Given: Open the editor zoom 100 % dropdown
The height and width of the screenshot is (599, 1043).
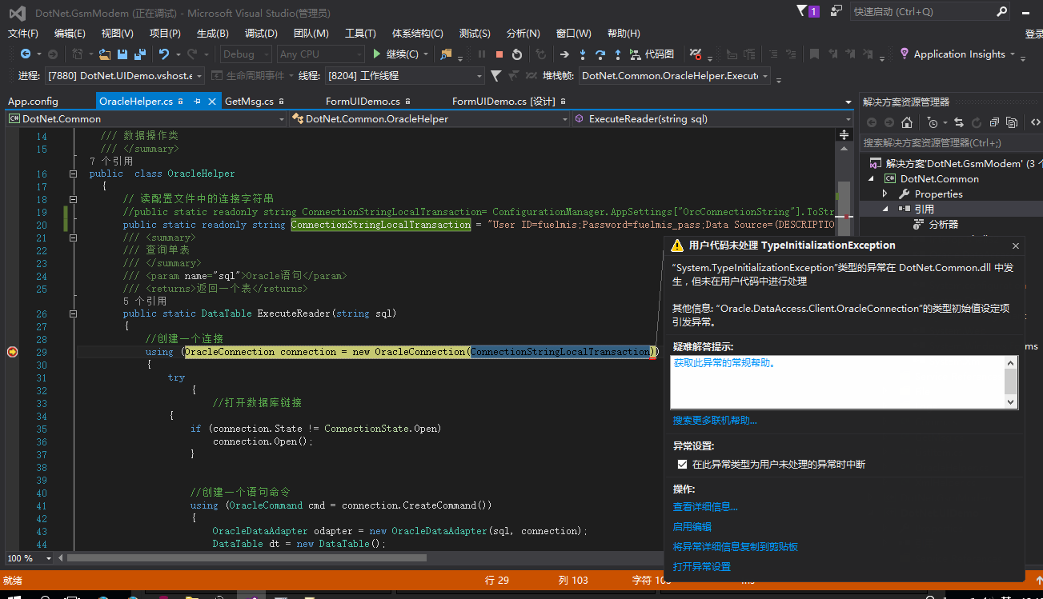Looking at the screenshot, I should point(30,558).
